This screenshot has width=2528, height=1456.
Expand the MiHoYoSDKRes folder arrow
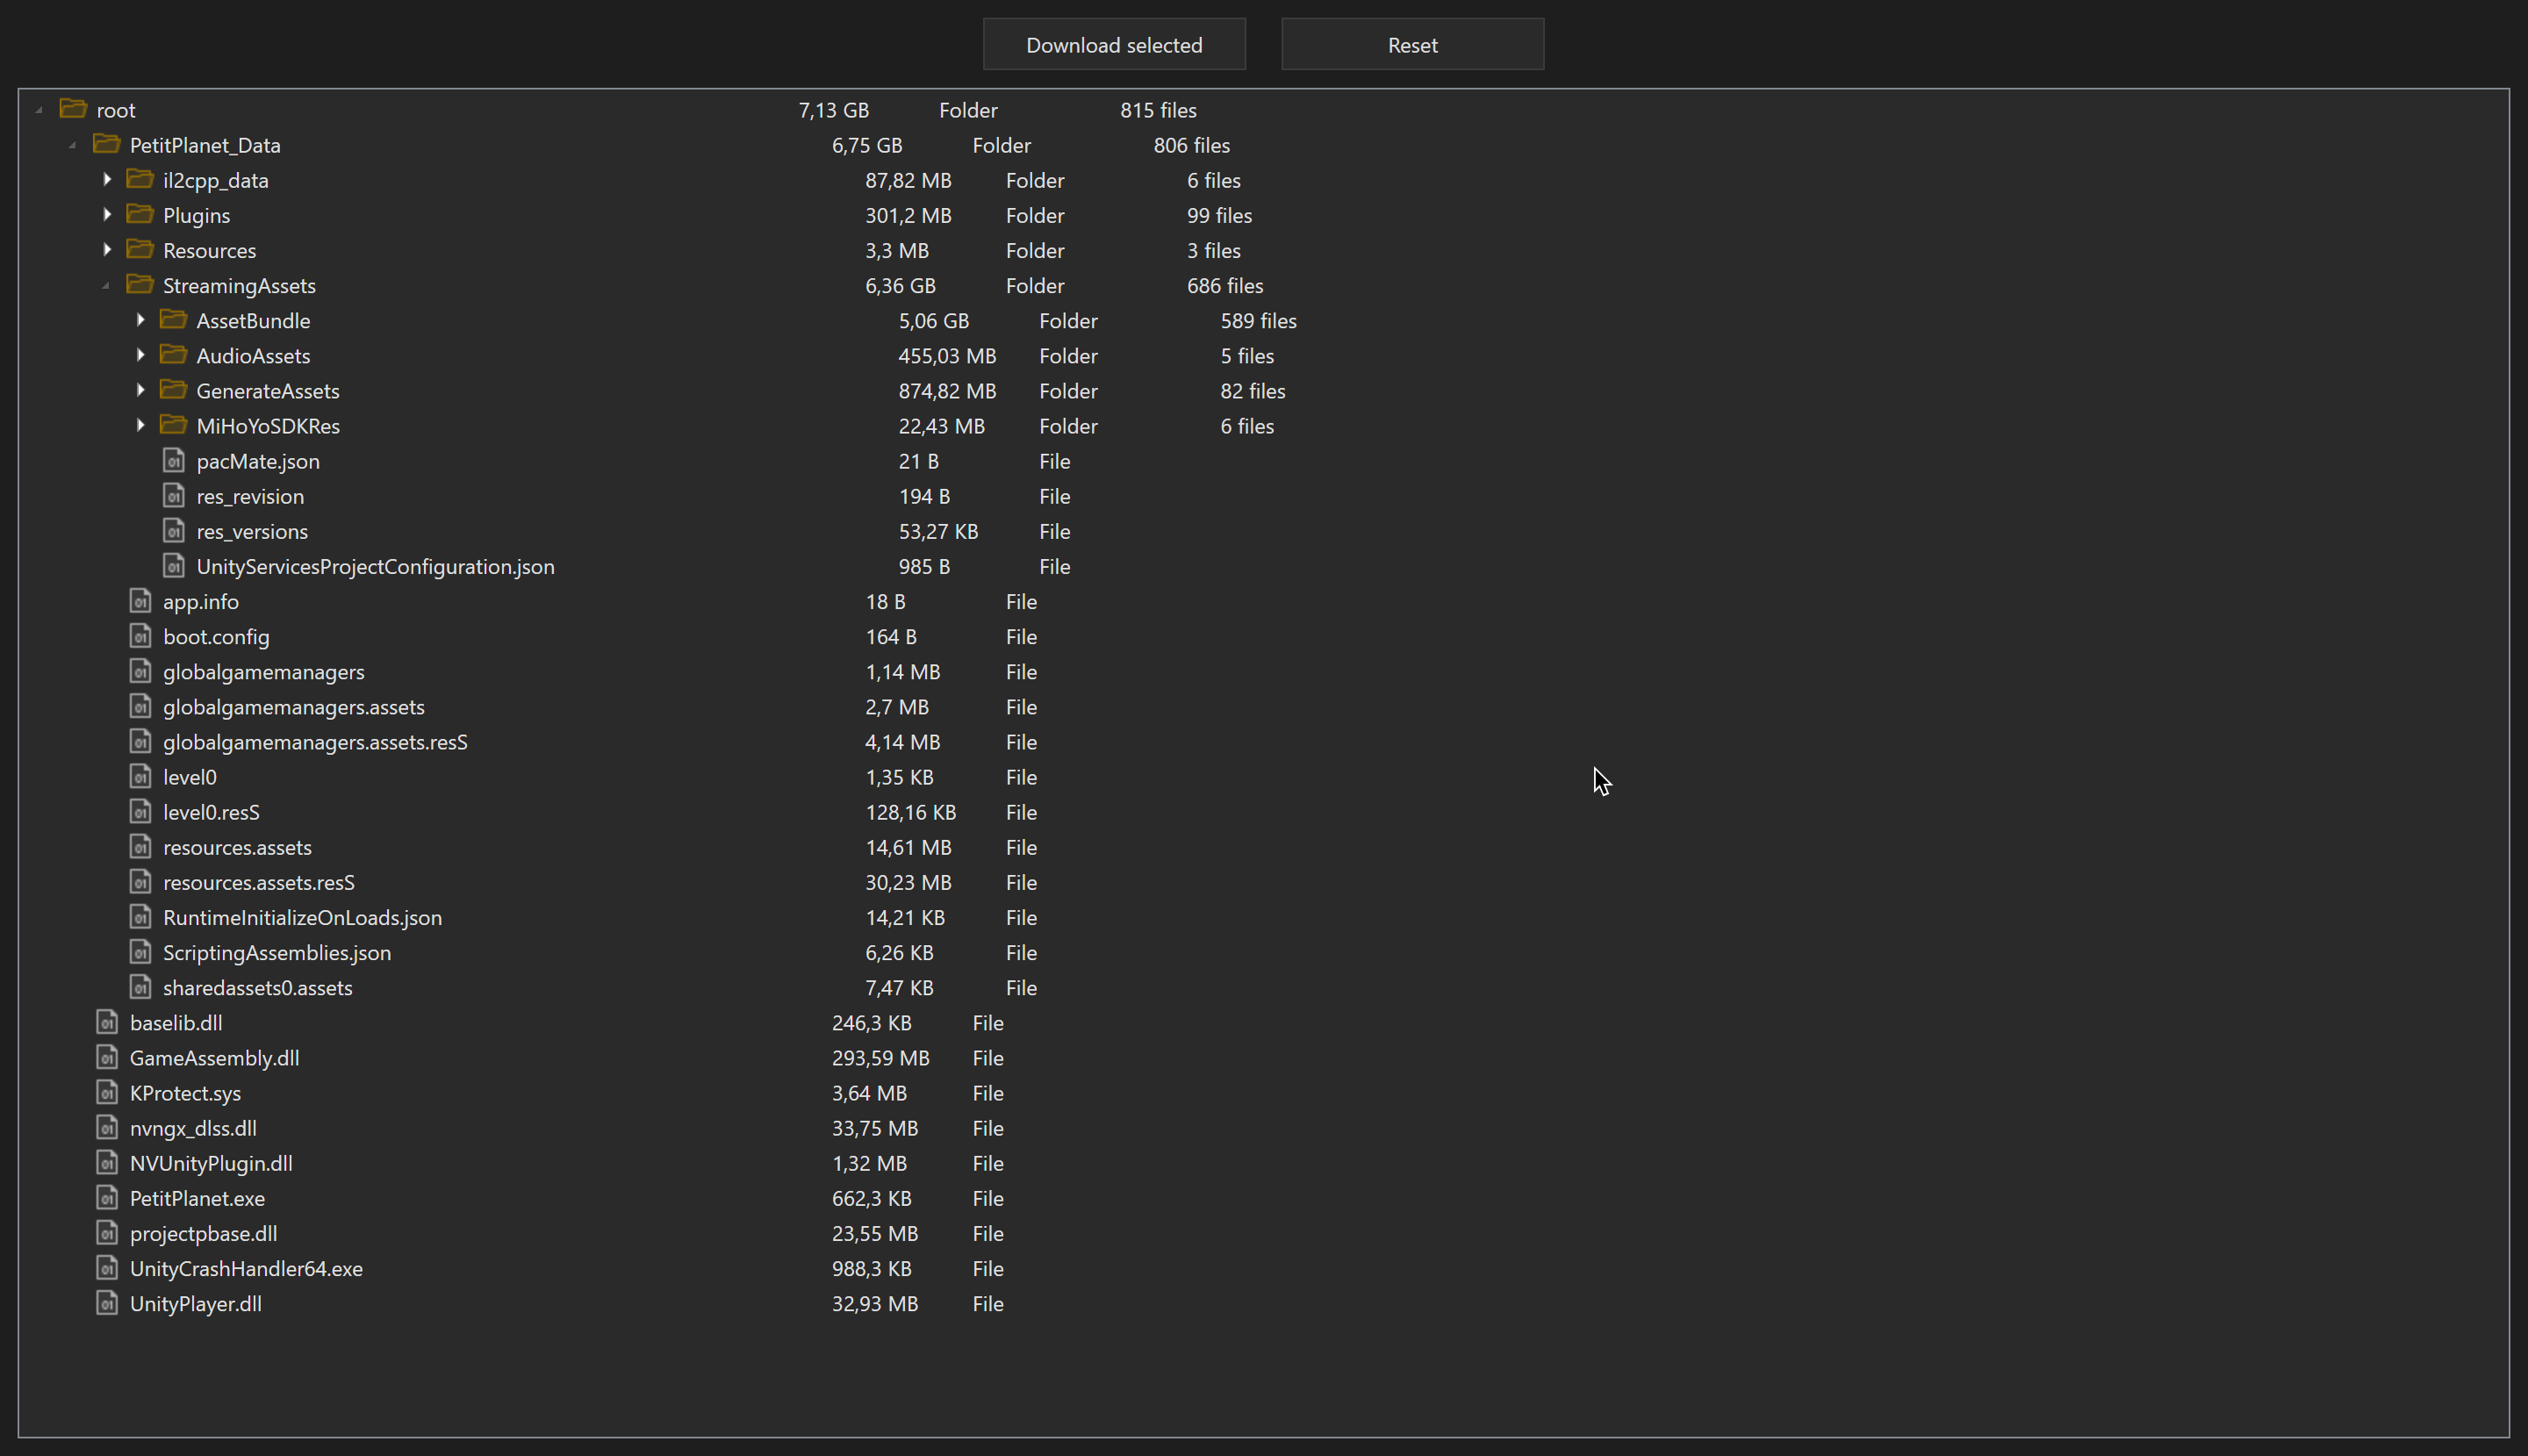pos(140,425)
